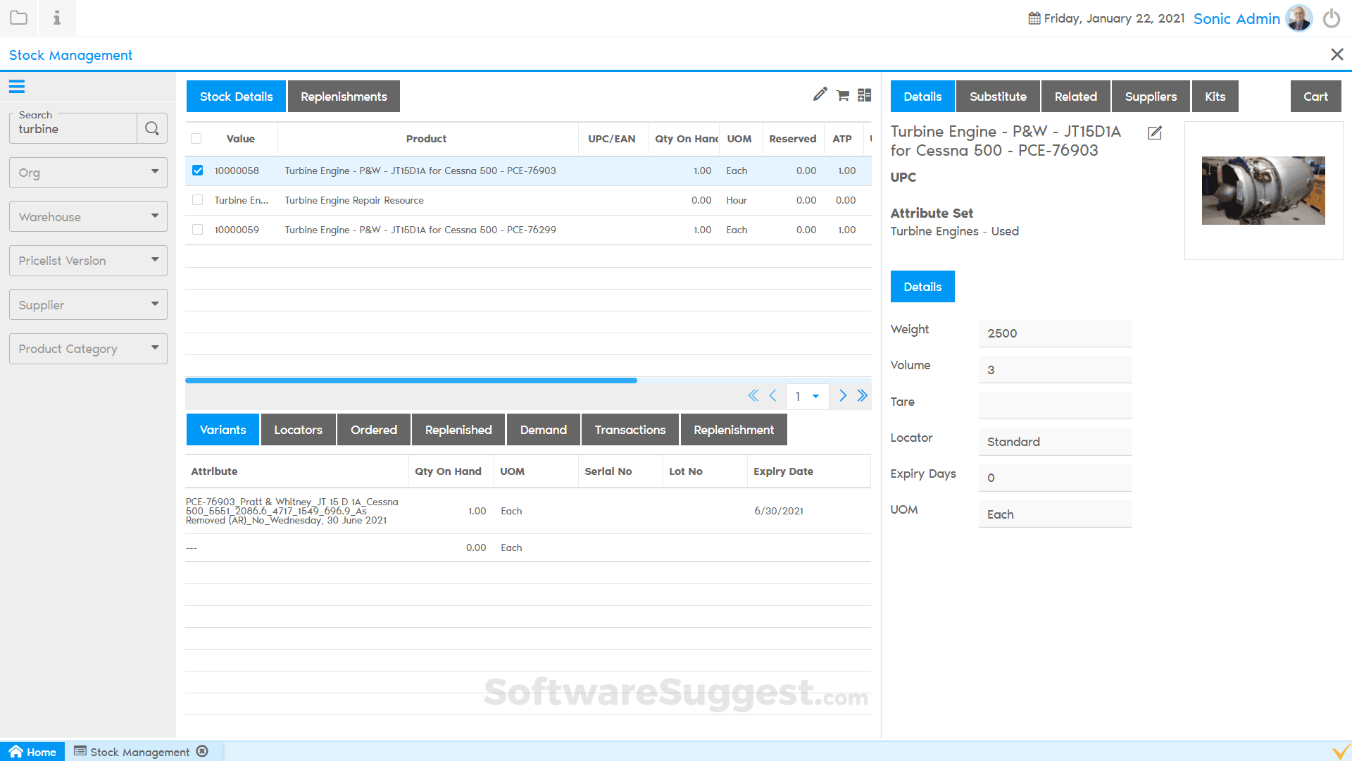Open the page number dropdown

pyautogui.click(x=807, y=396)
